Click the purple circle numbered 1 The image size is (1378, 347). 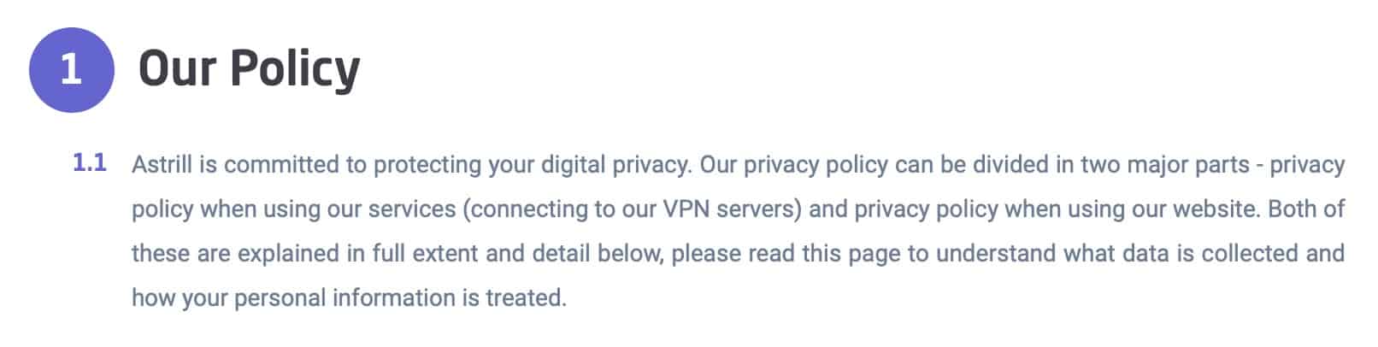[x=71, y=69]
